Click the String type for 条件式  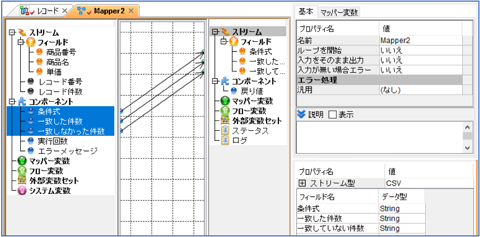(x=402, y=209)
